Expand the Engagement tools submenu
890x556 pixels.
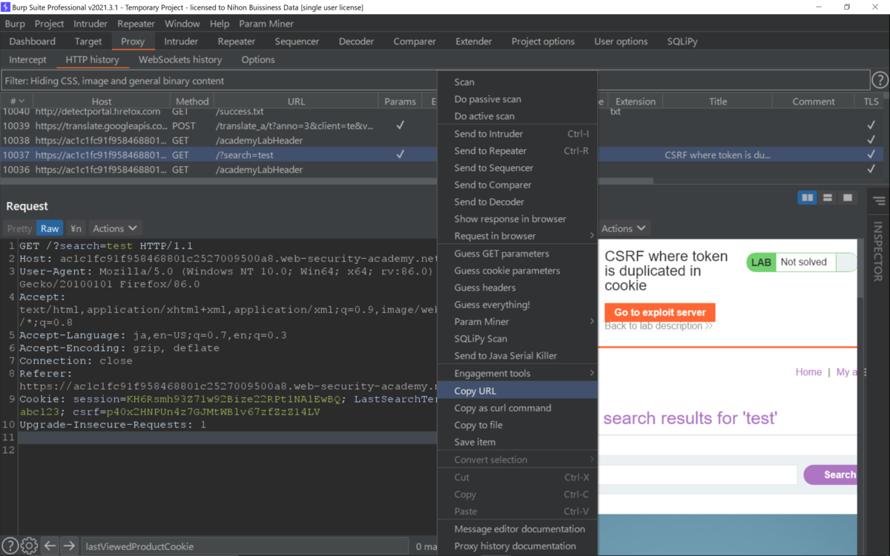517,373
